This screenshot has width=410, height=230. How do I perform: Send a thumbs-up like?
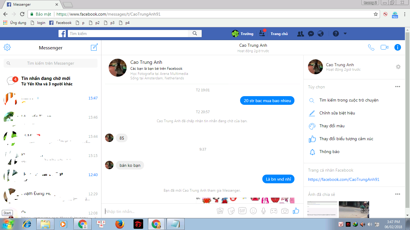click(x=296, y=211)
